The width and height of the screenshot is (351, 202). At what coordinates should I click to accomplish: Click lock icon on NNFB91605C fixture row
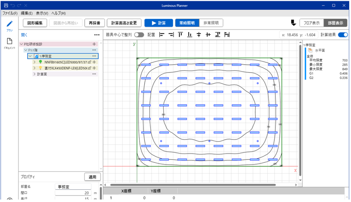[x=90, y=62]
